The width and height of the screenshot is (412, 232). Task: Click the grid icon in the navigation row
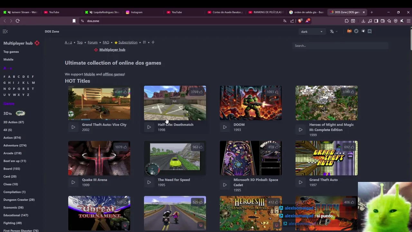[x=145, y=42]
